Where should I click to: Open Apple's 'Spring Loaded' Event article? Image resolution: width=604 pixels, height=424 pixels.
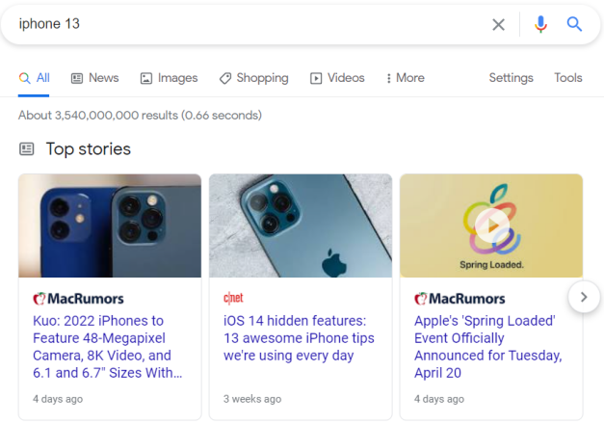(x=488, y=347)
